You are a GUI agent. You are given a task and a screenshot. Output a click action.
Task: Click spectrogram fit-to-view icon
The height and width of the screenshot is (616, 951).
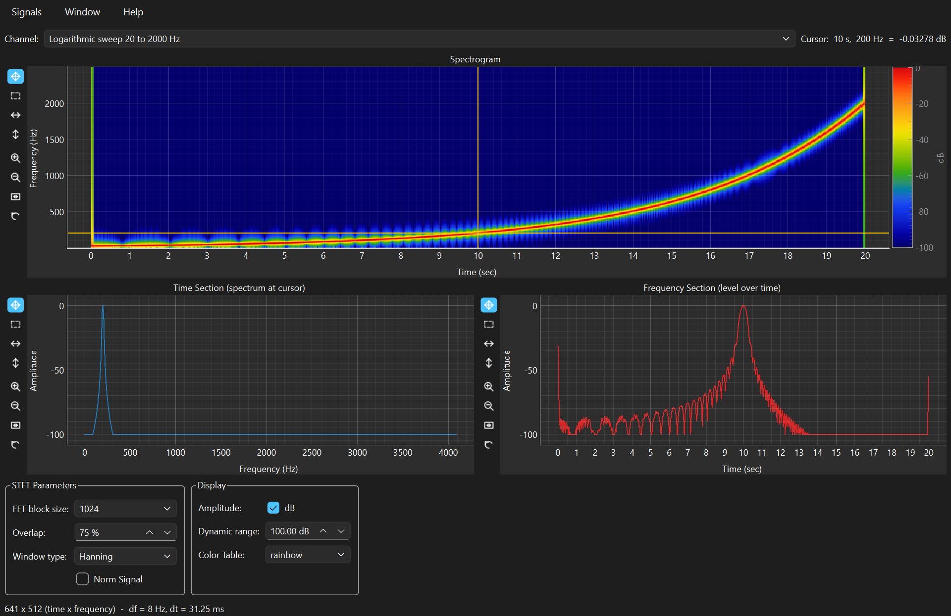click(15, 196)
